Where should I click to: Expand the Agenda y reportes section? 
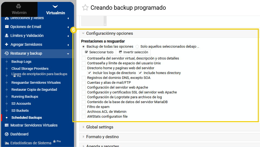(x=170, y=145)
